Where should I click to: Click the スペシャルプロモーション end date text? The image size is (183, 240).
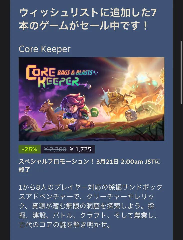tap(90, 165)
